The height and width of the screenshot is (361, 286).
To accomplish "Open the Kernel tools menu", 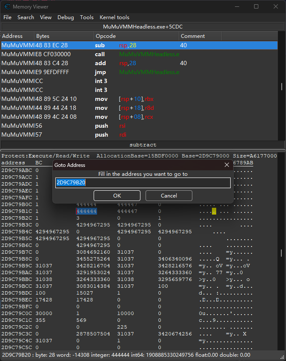I will [114, 17].
